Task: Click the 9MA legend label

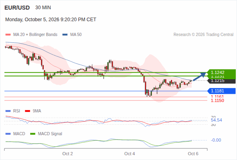Action: click(37, 111)
